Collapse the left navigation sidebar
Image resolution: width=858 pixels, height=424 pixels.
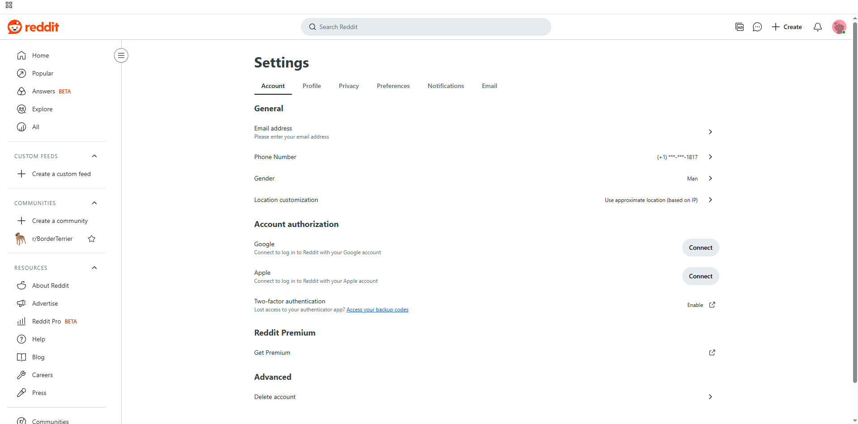click(x=121, y=55)
